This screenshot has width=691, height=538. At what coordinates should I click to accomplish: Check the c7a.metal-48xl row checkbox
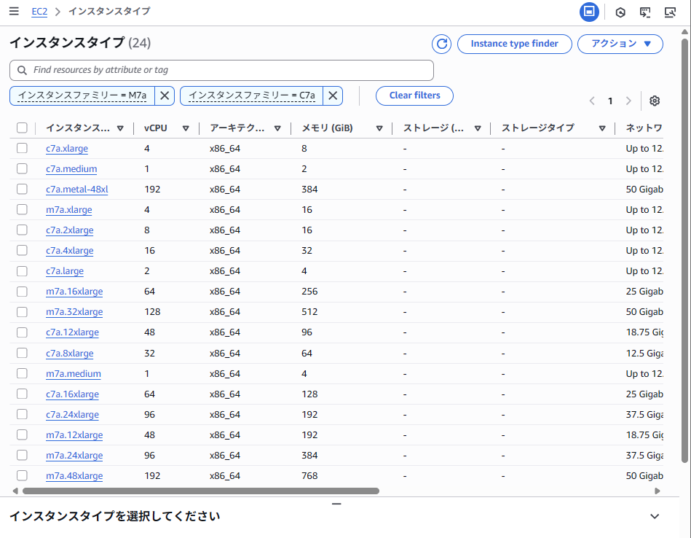point(22,189)
